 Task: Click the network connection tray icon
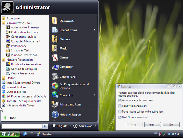tap(164, 134)
